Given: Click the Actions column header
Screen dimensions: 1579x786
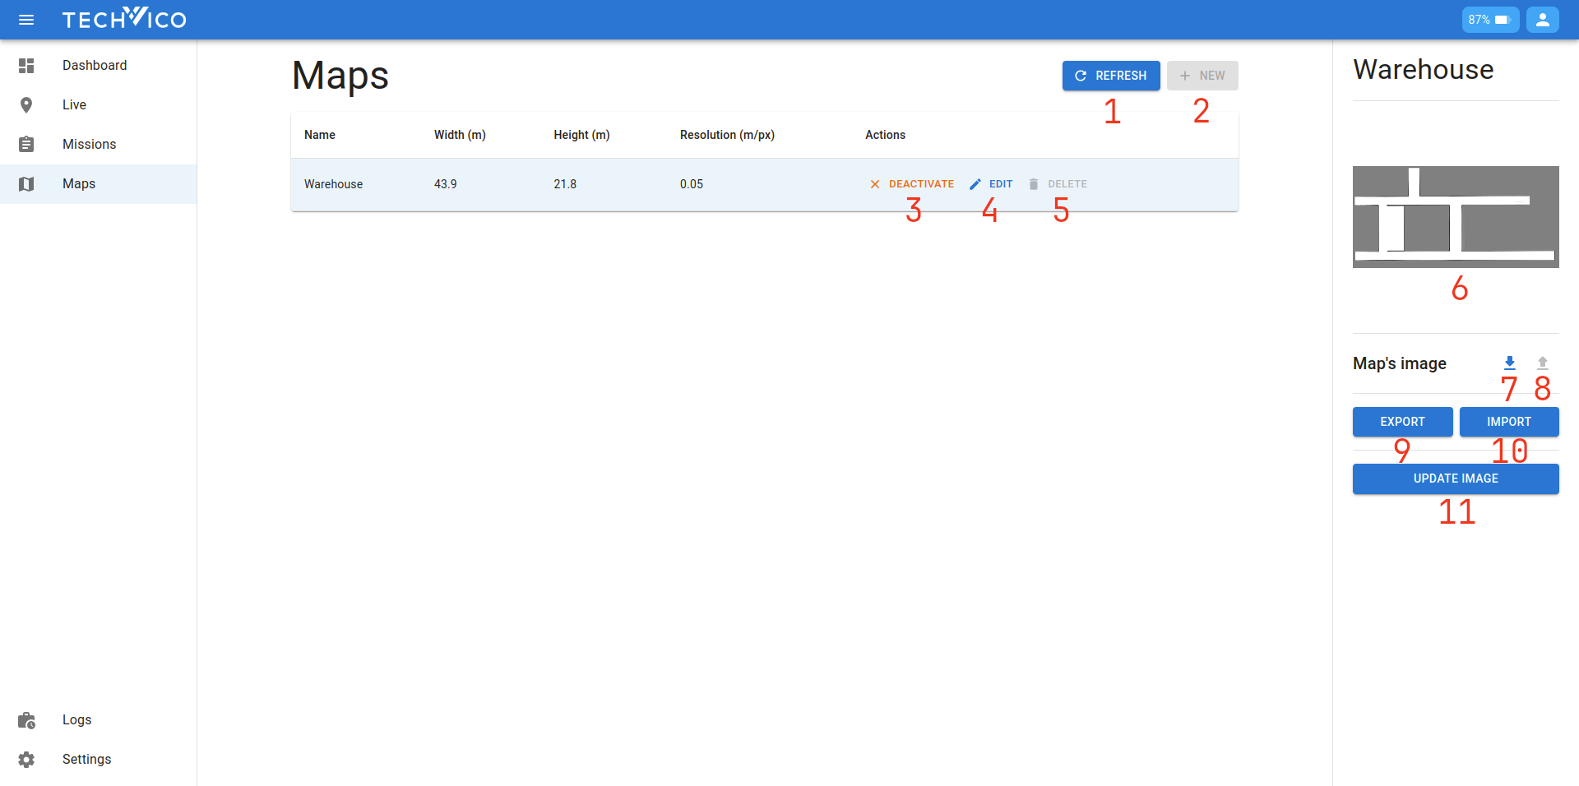Looking at the screenshot, I should click(885, 135).
